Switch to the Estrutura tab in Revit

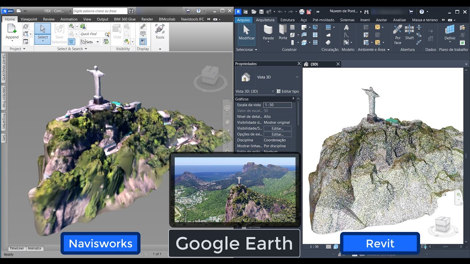click(x=288, y=20)
